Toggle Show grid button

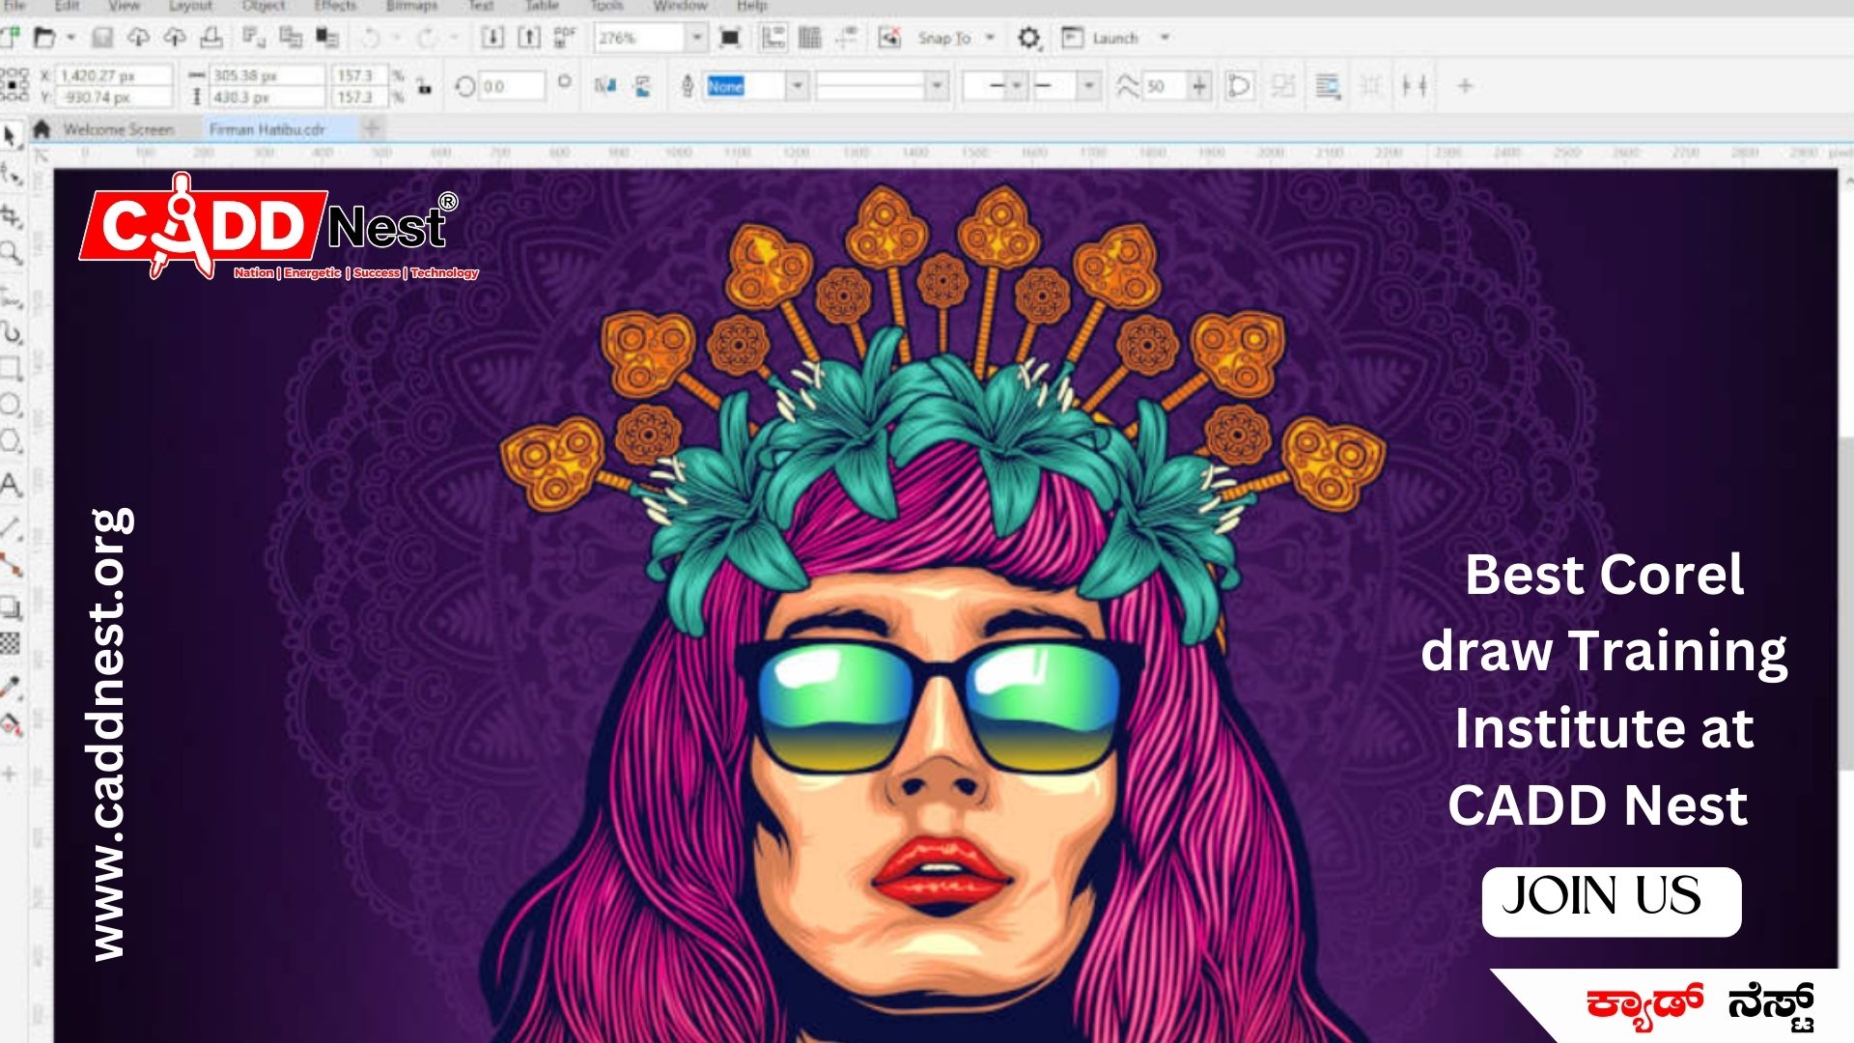[x=810, y=38]
